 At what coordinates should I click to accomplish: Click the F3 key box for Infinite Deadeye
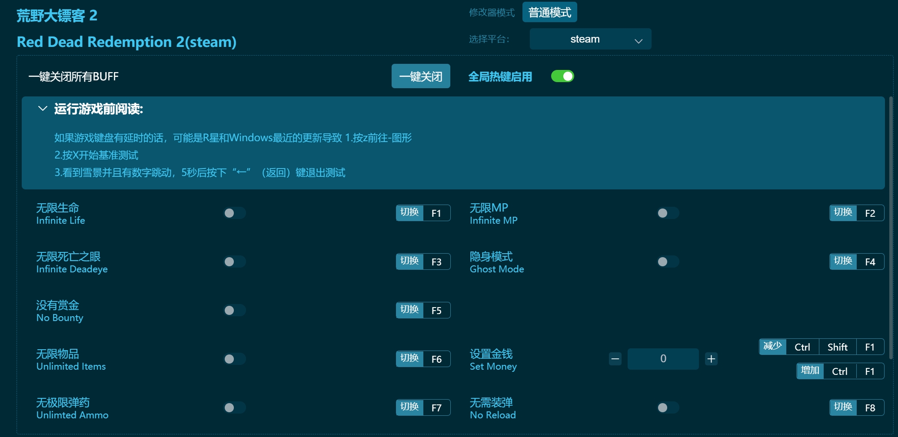point(436,262)
